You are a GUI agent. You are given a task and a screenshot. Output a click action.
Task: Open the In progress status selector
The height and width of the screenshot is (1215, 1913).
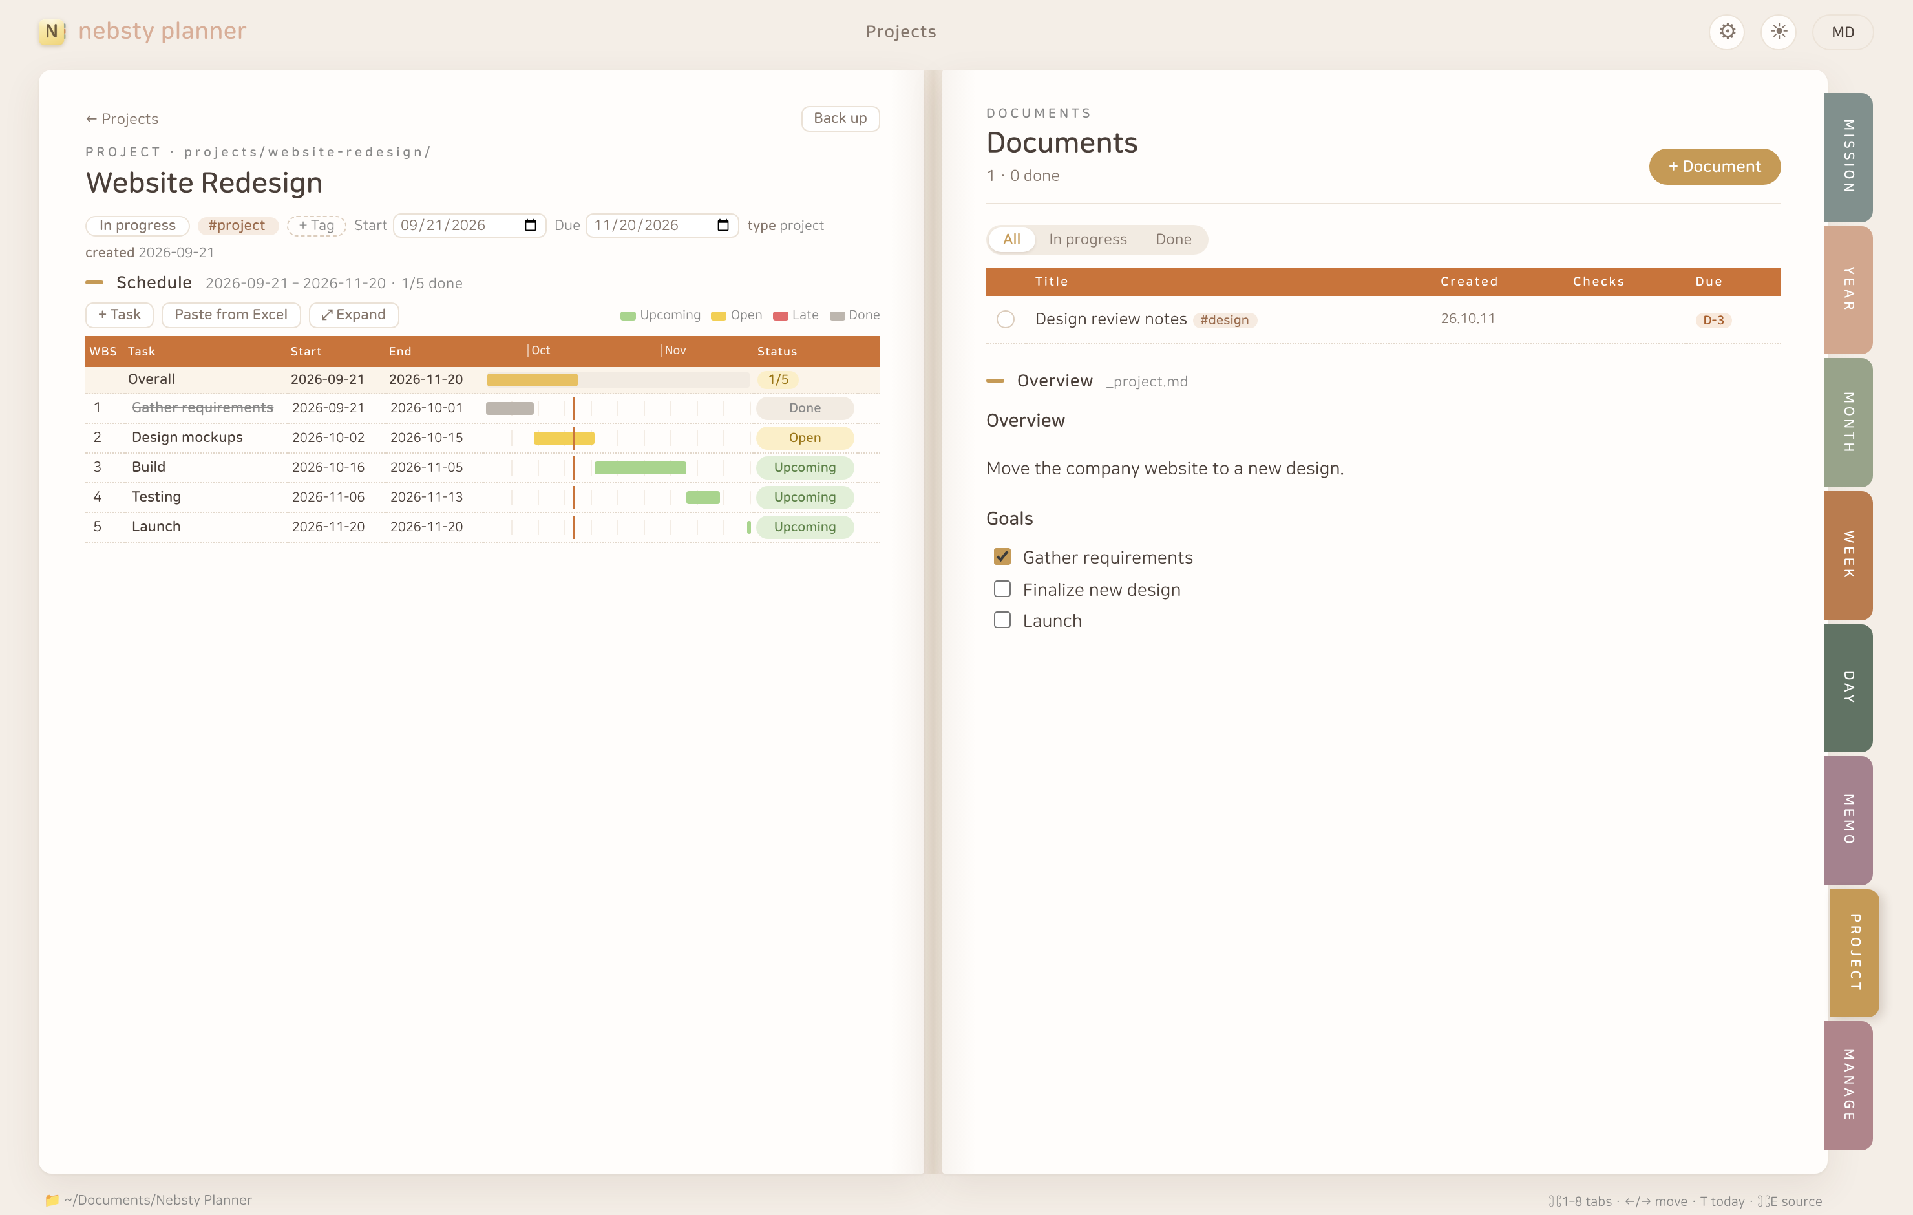(138, 226)
